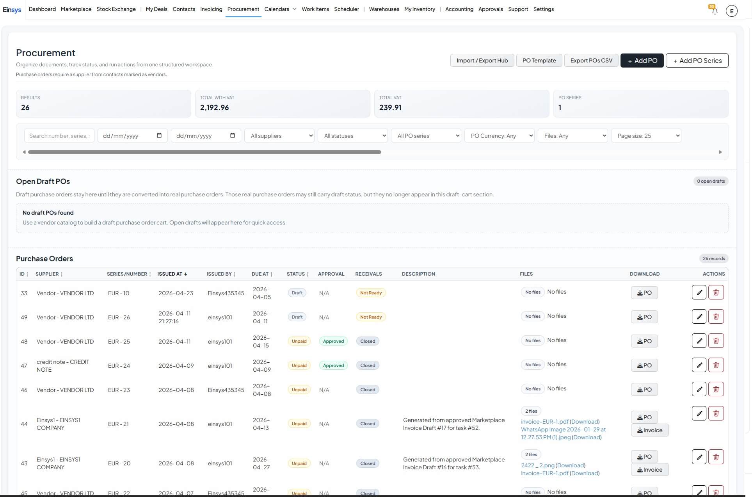Open the notifications bell icon
This screenshot has height=497, width=752.
[x=715, y=11]
